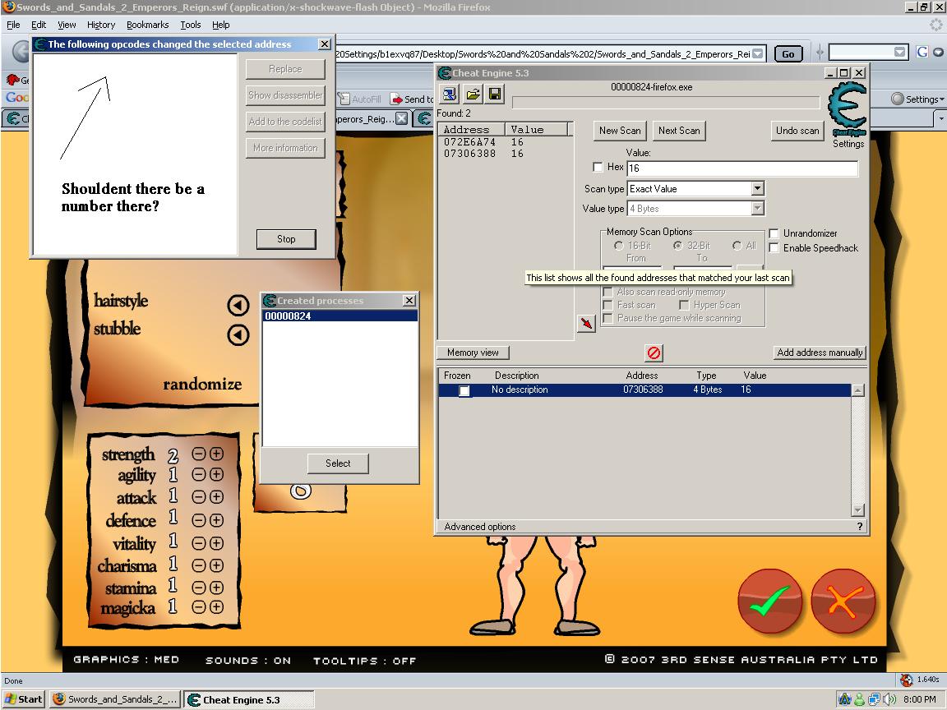
Task: Open Memory view
Action: pyautogui.click(x=473, y=353)
